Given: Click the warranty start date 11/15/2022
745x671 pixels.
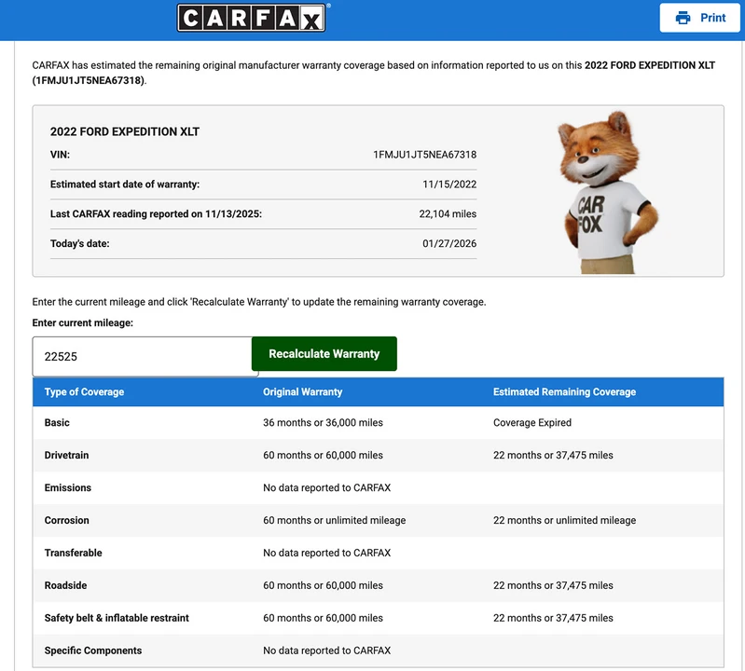Looking at the screenshot, I should [x=449, y=185].
